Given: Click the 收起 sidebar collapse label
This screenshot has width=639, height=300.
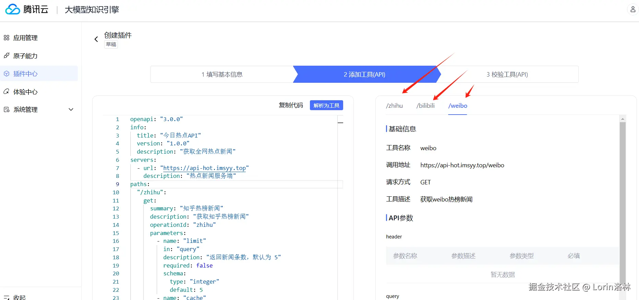Looking at the screenshot, I should pyautogui.click(x=20, y=297).
